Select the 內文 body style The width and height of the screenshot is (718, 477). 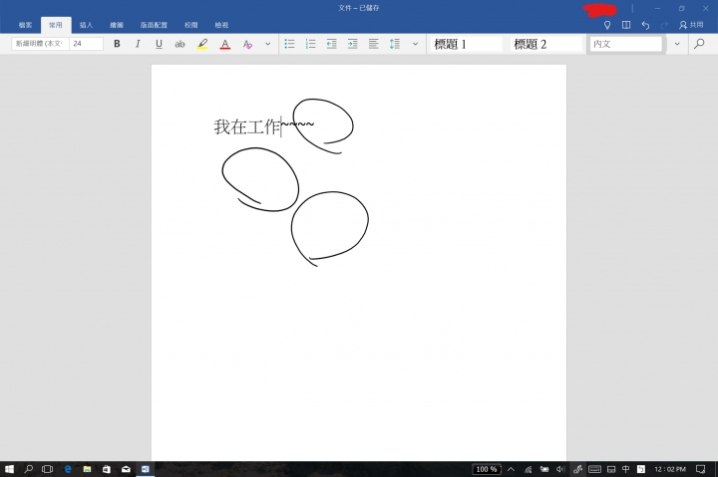point(626,44)
